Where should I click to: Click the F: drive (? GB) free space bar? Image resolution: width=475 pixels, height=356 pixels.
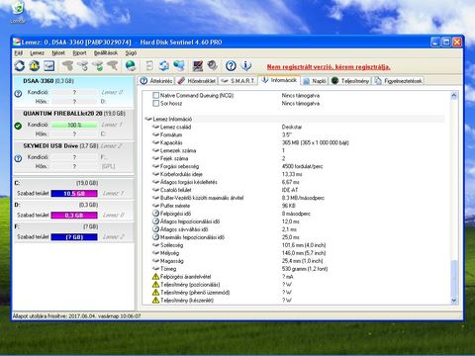click(x=74, y=237)
